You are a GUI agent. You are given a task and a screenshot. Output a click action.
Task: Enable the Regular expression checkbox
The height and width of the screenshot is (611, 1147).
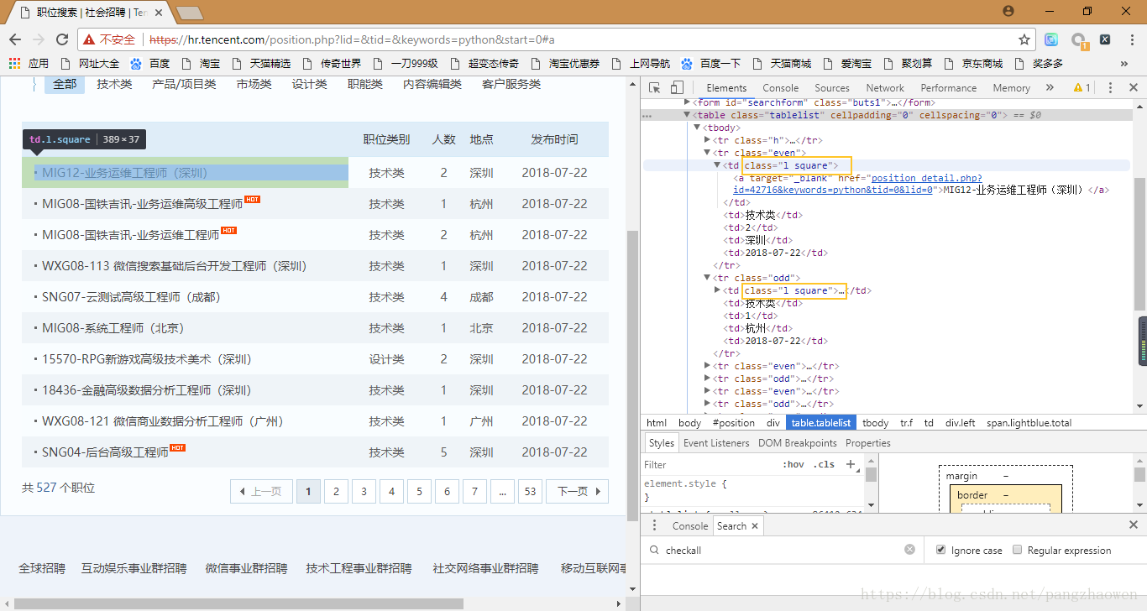tap(1018, 550)
